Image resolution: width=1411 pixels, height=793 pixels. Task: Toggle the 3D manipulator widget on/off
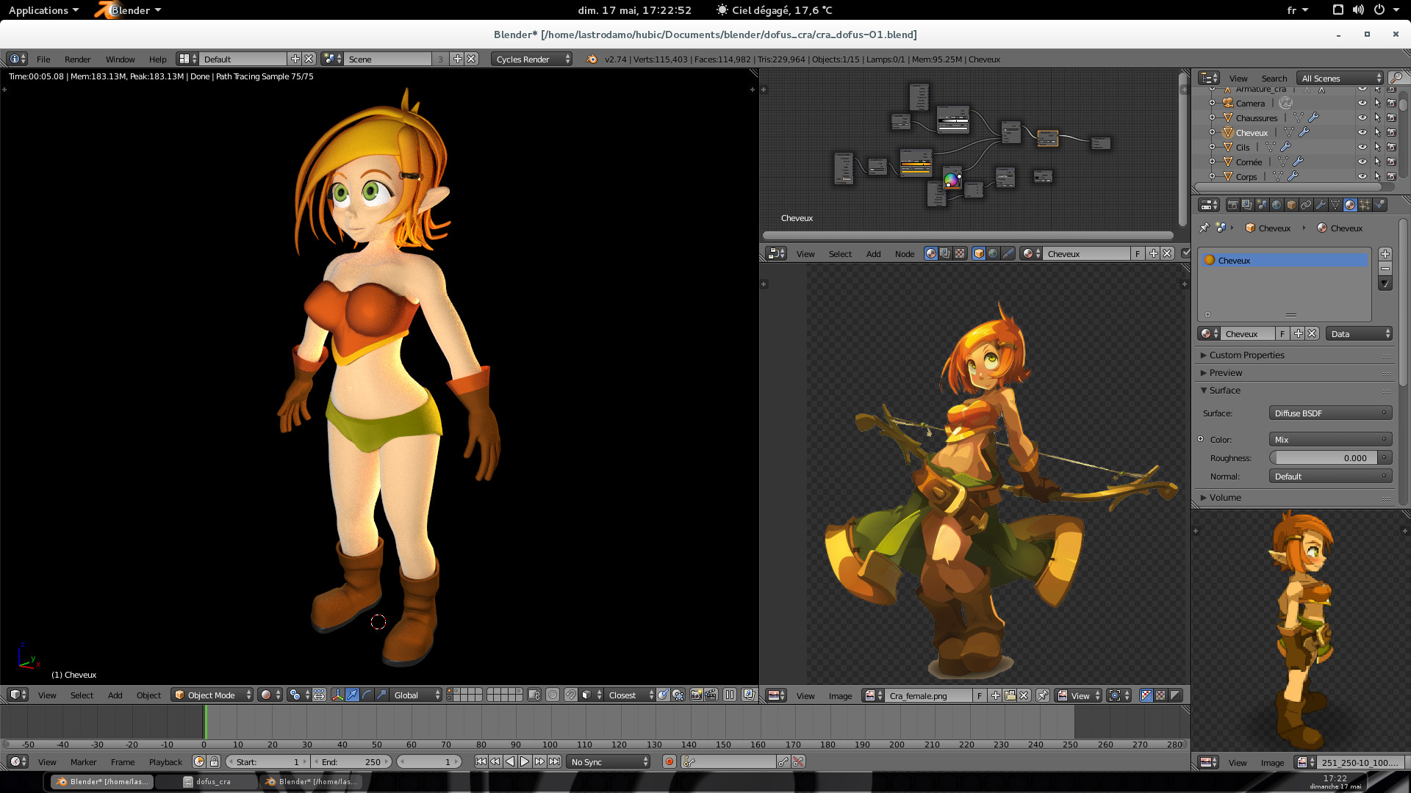point(337,695)
